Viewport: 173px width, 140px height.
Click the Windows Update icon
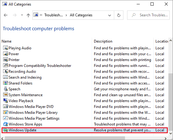coord(6,130)
